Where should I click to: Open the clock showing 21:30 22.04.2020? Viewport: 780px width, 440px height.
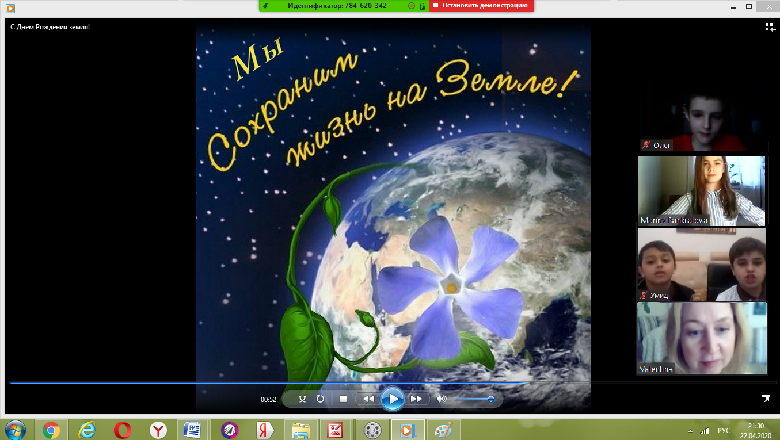pos(756,430)
